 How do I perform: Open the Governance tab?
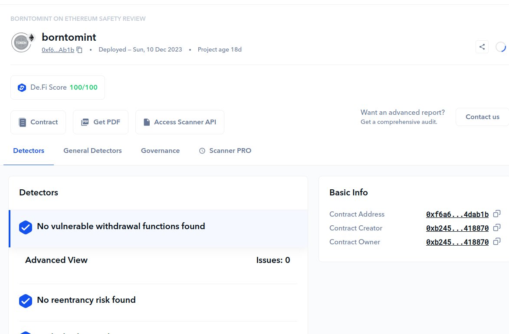[161, 151]
